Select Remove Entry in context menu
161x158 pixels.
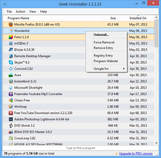[106, 48]
